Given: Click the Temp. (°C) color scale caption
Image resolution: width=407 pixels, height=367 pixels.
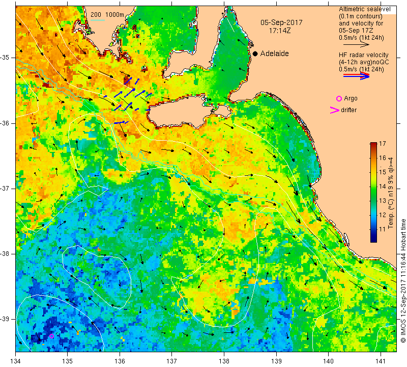Looking at the screenshot, I should [x=391, y=193].
